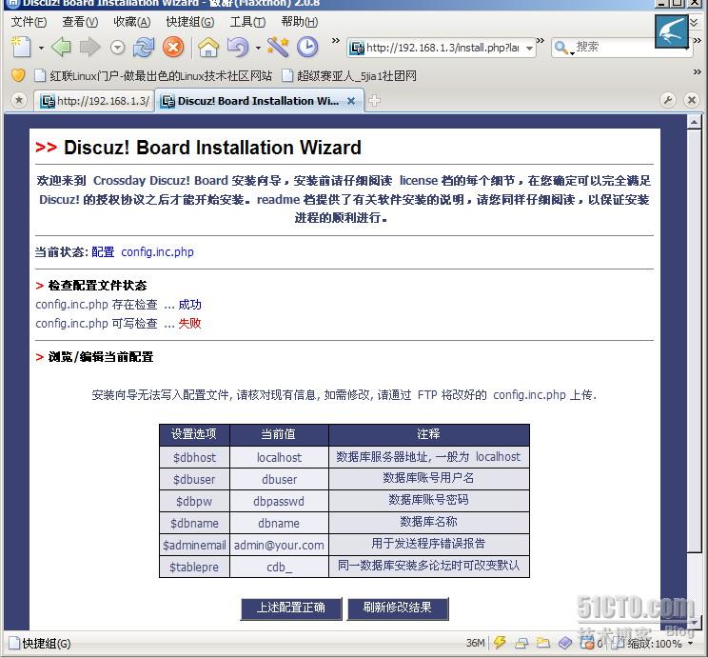Open a new tab with the plus icon
This screenshot has height=658, width=708.
[374, 100]
